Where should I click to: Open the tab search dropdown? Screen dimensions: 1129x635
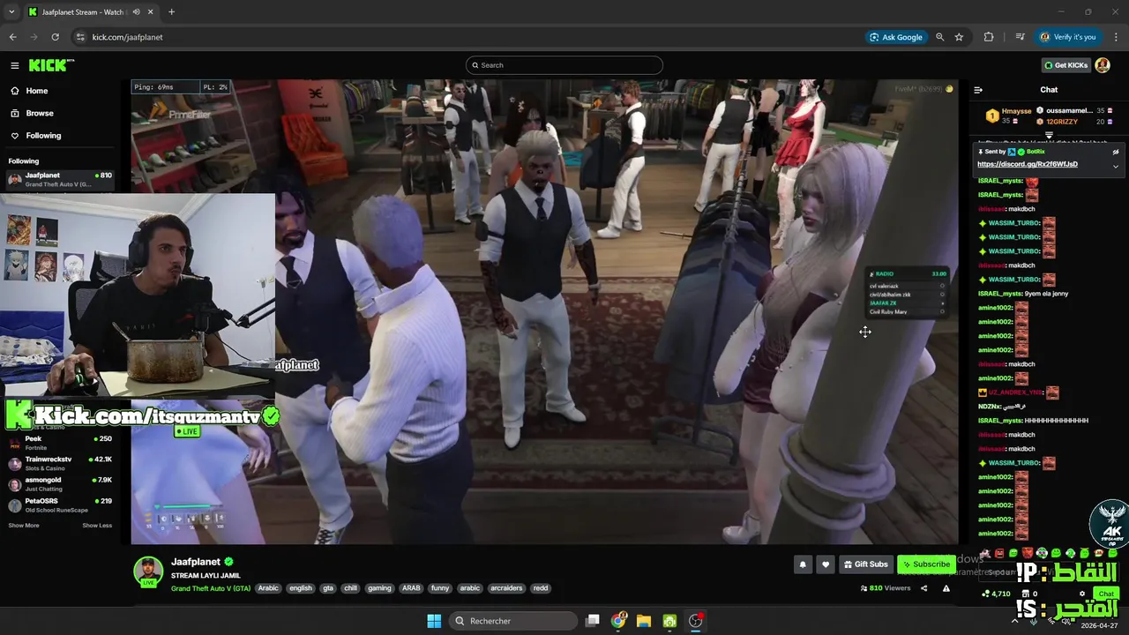coord(11,12)
